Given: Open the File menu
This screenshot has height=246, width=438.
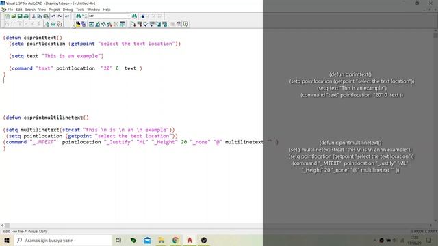Looking at the screenshot, I should [x=10, y=10].
